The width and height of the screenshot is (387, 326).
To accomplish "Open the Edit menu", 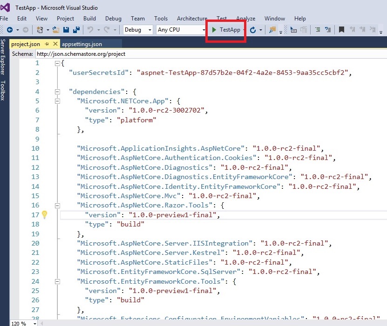I will pyautogui.click(x=22, y=19).
